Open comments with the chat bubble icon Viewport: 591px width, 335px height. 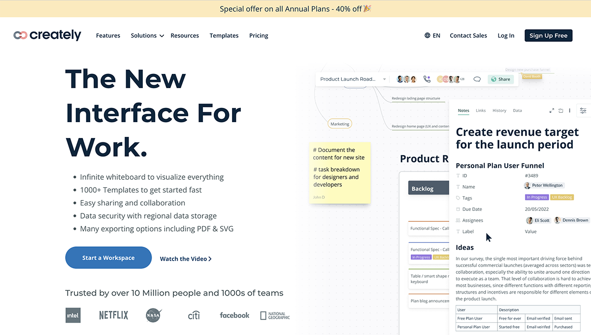pos(477,79)
